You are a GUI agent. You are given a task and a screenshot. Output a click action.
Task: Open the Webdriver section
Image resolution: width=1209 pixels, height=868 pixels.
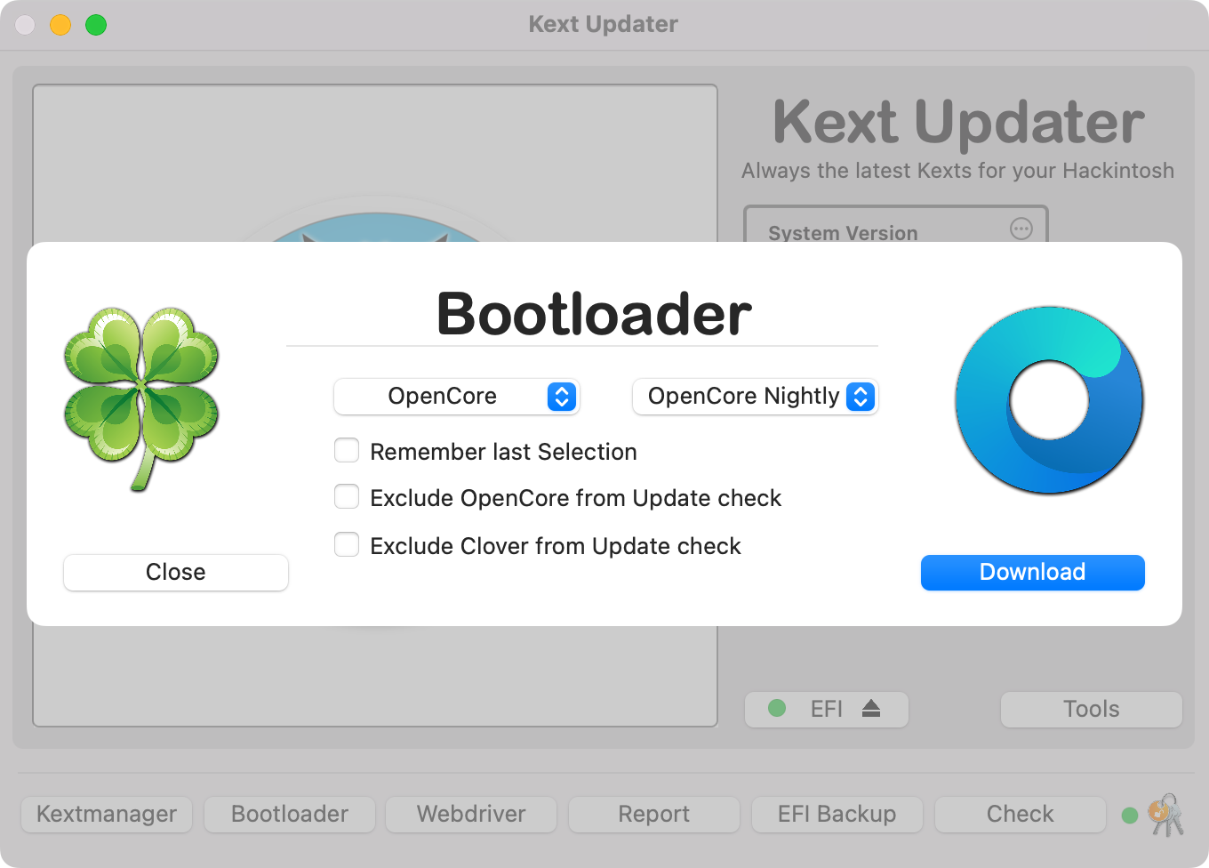click(471, 815)
